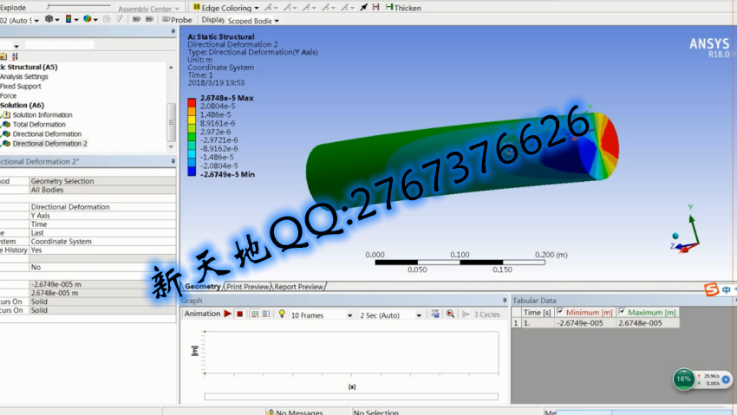This screenshot has width=737, height=415.
Task: Open the 10 Frames dropdown
Action: 349,315
